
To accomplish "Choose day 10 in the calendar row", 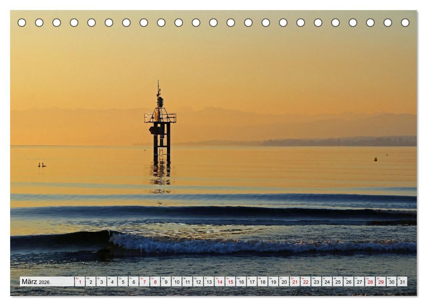I will tap(177, 282).
